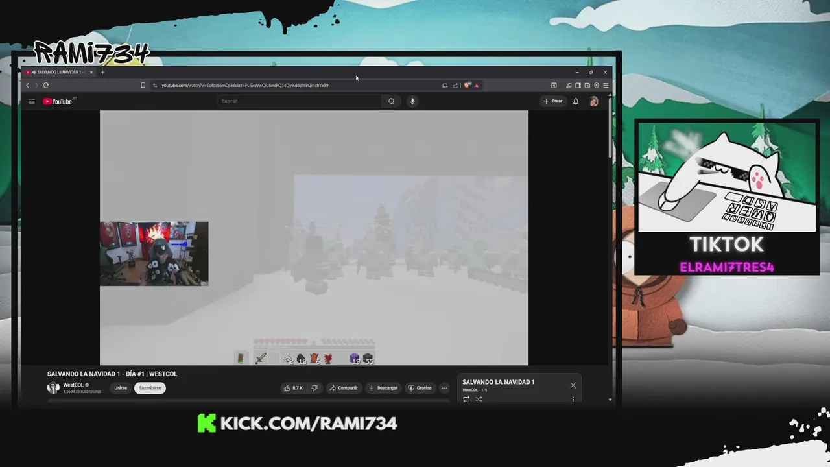The height and width of the screenshot is (467, 830).
Task: Click the Brave Rewards triangle icon
Action: 477,85
